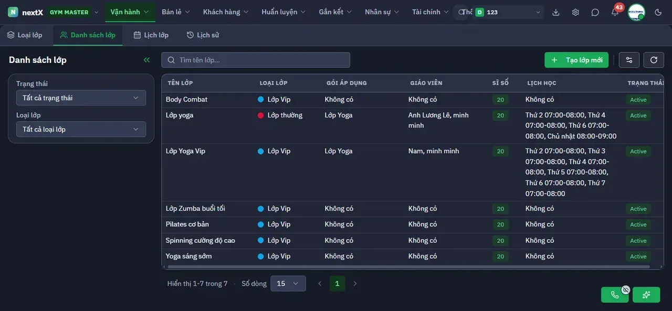Open the downloads icon in the header

(x=556, y=12)
